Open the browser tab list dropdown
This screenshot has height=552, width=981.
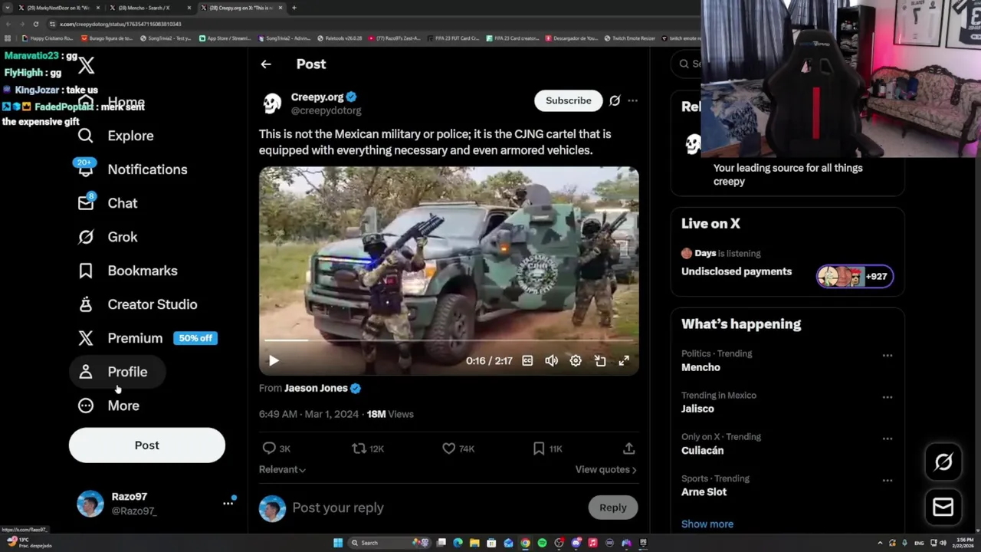[x=8, y=8]
